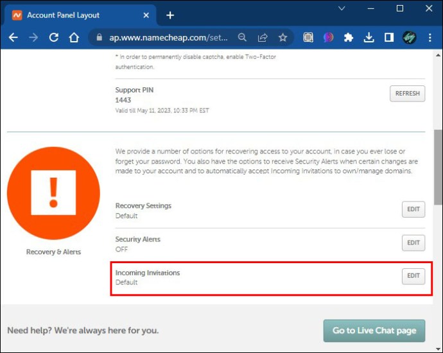Screen dimensions: 443x353
Task: Click the 'Valid till May 11, 2023' text
Action: [x=162, y=110]
